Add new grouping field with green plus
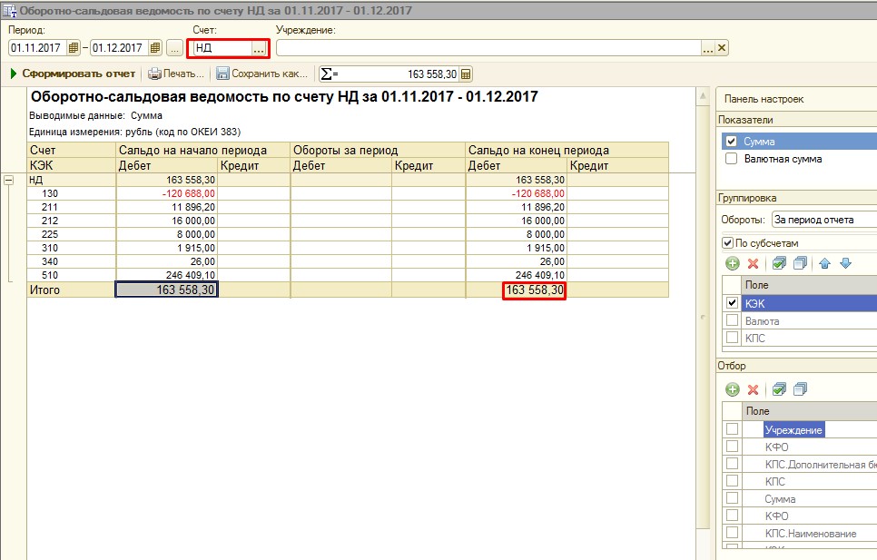 [733, 263]
